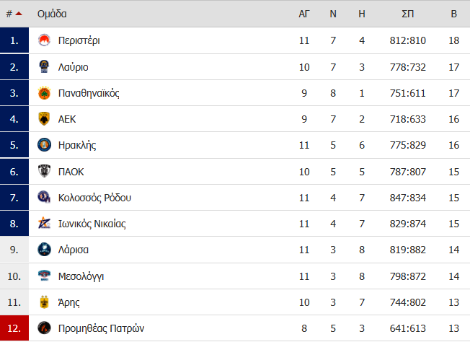
Task: Click the red rank 12 badge
Action: click(14, 328)
